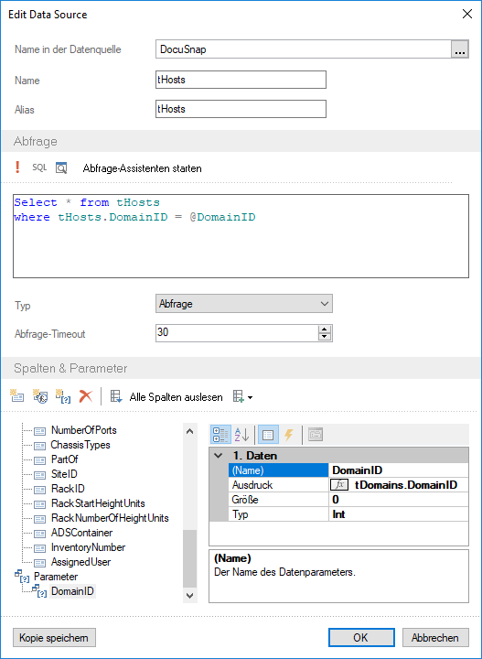This screenshot has width=482, height=659.
Task: Select the ChassisTypes column
Action: [x=80, y=445]
